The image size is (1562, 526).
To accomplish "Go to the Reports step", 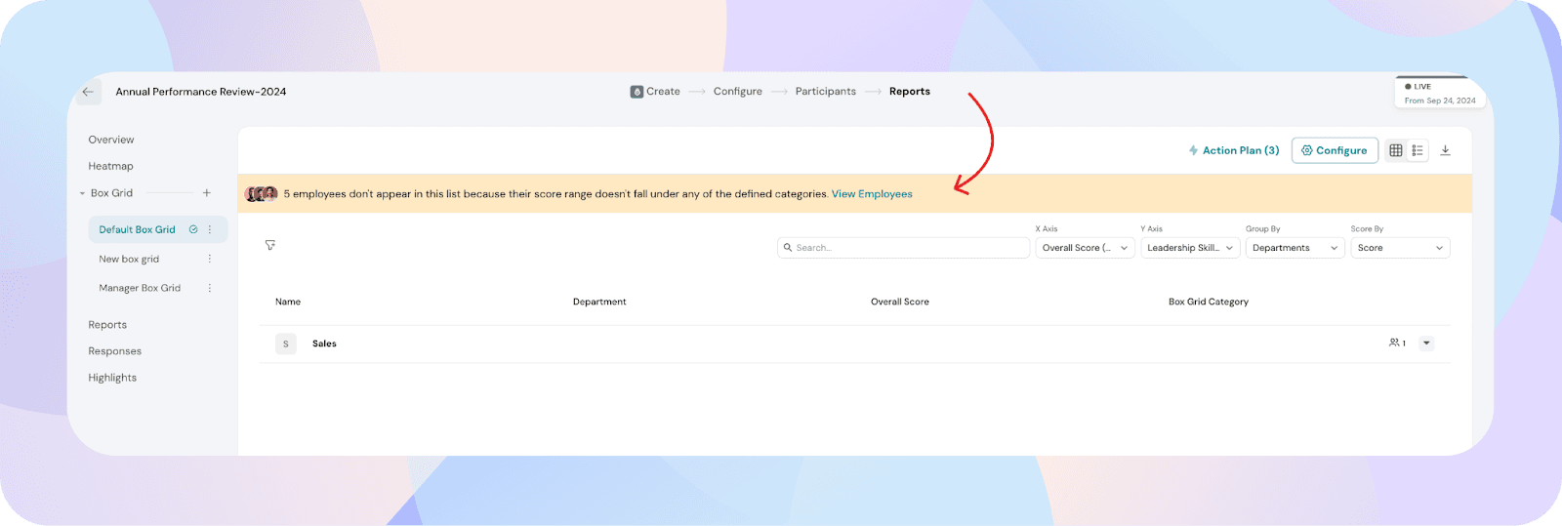I will 910,92.
